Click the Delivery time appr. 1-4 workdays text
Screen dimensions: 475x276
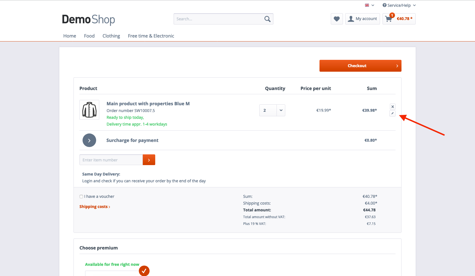pos(137,124)
